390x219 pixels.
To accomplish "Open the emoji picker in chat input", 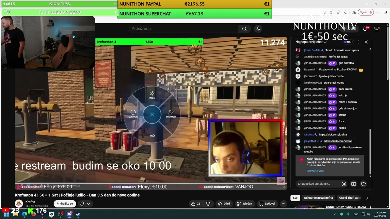I will click(x=344, y=184).
